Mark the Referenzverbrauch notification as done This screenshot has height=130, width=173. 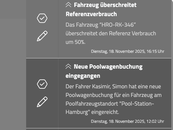point(42,18)
